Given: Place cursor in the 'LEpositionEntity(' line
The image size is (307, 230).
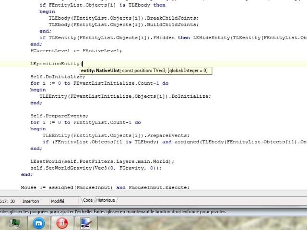Looking at the screenshot, I should coord(57,64).
